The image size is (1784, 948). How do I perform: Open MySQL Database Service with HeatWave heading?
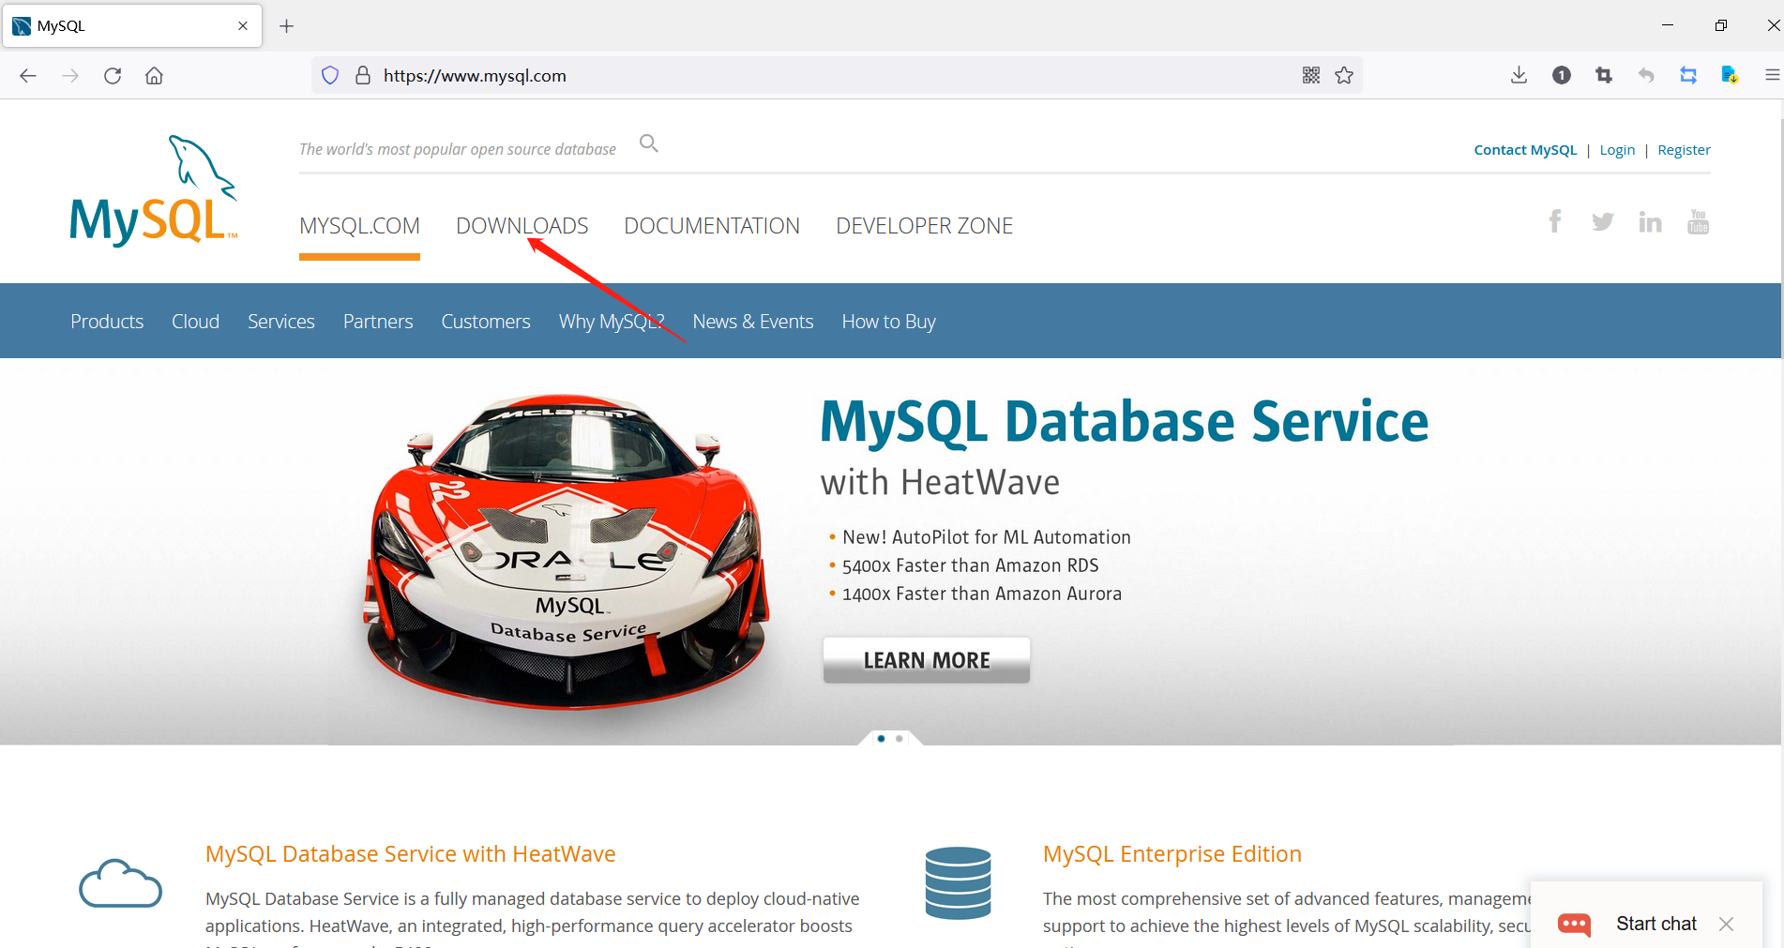pos(411,854)
